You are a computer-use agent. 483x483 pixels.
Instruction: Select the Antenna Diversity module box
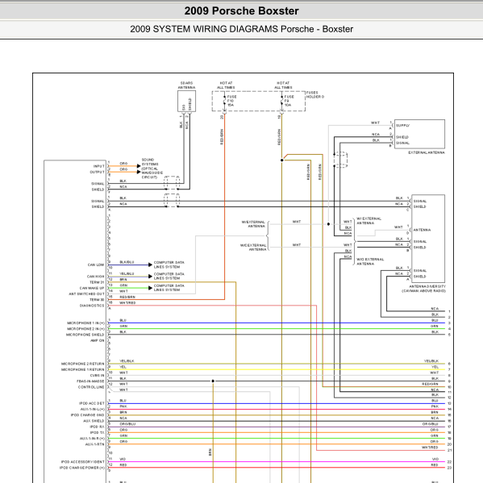428,239
